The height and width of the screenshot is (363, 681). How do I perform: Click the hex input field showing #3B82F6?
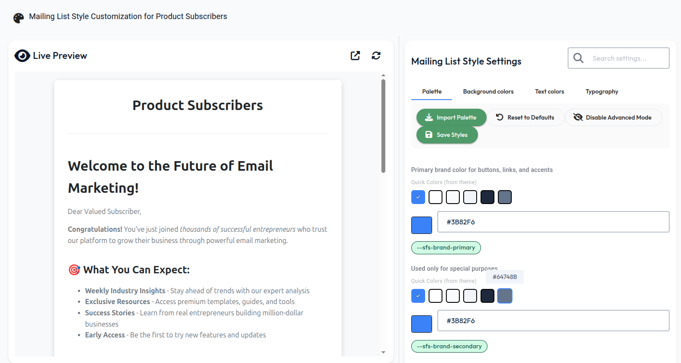pos(553,222)
